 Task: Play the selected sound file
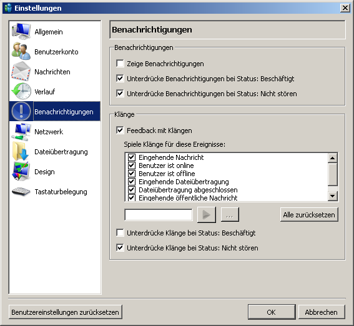207,215
